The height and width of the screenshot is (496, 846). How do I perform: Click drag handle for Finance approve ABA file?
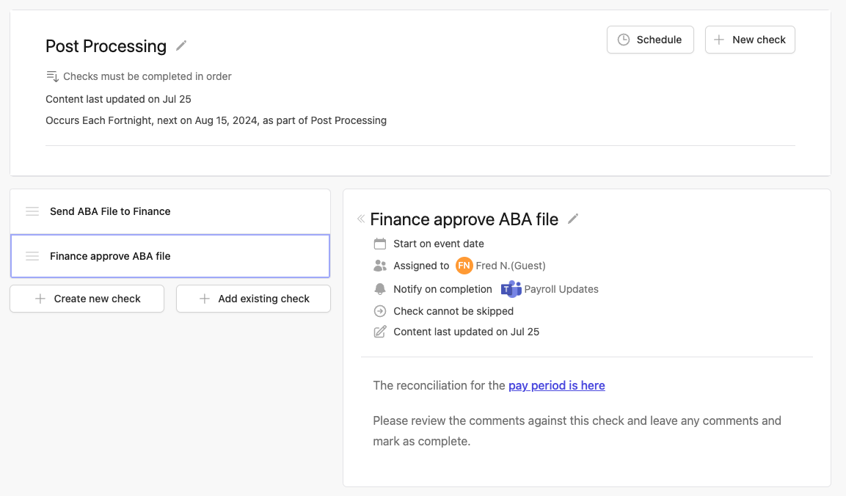coord(32,256)
